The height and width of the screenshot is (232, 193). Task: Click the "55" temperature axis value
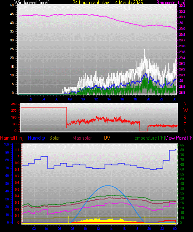(182, 174)
